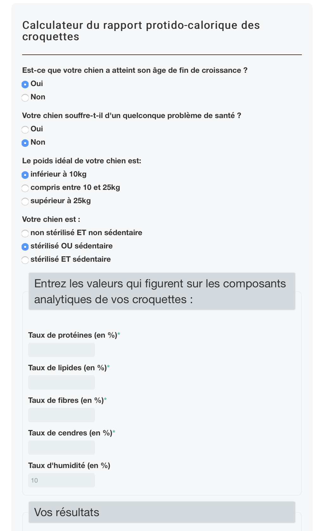Click the 'Le poids idéal de votre chien' question
This screenshot has height=531, width=324.
(82, 161)
